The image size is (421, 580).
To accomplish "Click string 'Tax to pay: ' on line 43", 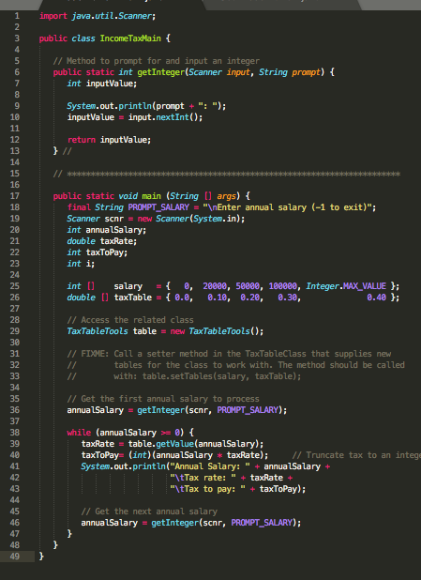I will coord(208,489).
